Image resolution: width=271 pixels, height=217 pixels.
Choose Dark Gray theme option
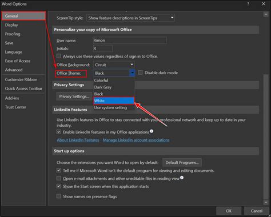pyautogui.click(x=114, y=87)
